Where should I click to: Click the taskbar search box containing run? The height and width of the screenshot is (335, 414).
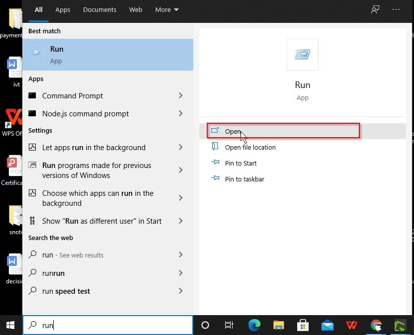[108, 325]
